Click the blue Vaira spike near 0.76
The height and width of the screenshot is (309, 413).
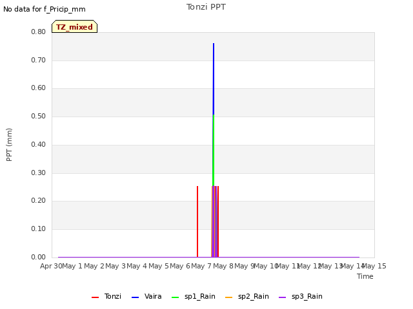click(214, 79)
